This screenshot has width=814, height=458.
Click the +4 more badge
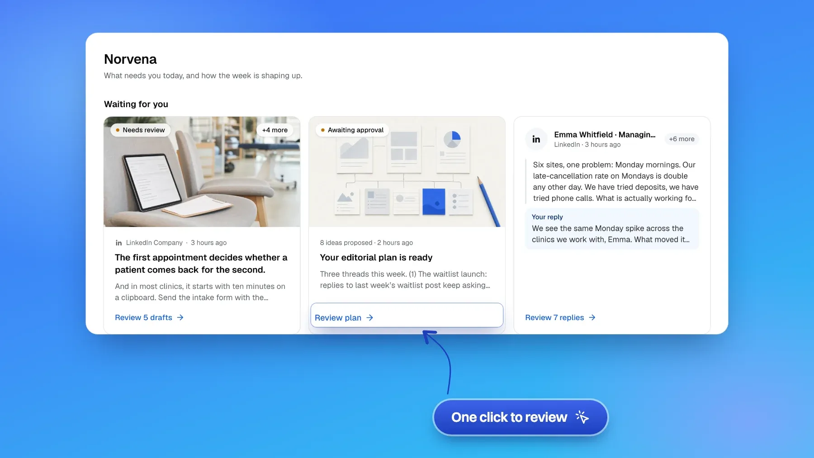click(274, 130)
